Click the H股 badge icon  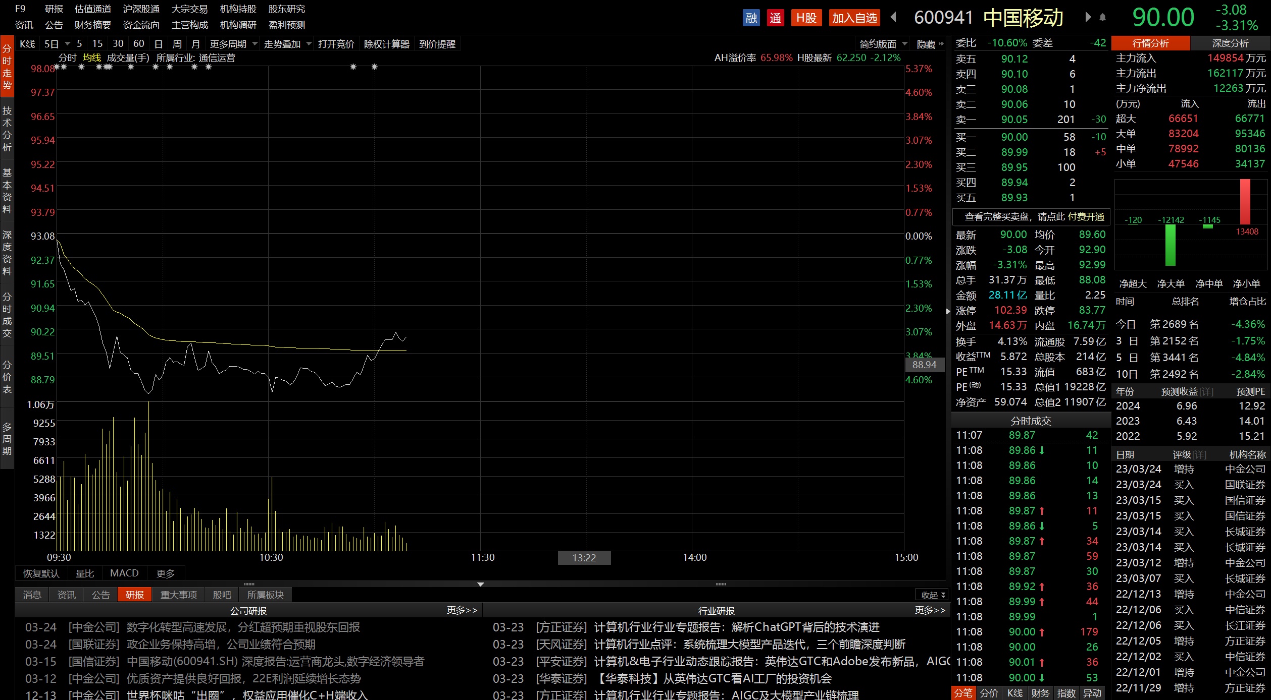click(806, 18)
